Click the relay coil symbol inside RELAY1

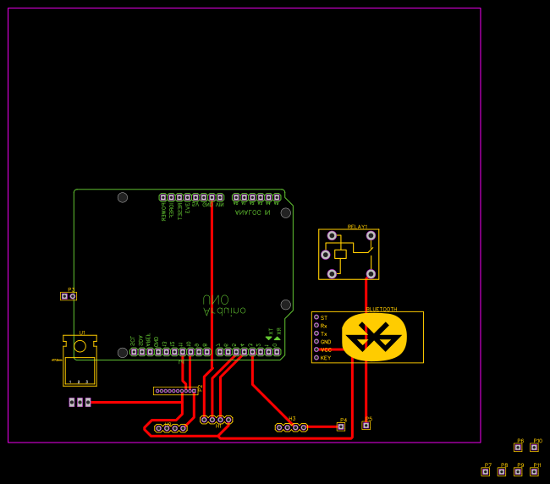[x=340, y=254]
